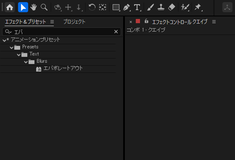Select the Brush tool
This screenshot has width=235, height=160.
point(151,7)
